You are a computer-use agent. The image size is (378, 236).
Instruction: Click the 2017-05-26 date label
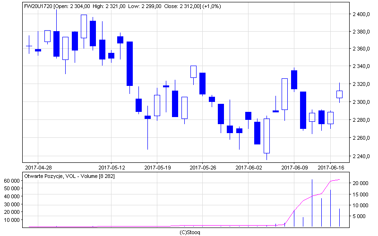click(203, 168)
